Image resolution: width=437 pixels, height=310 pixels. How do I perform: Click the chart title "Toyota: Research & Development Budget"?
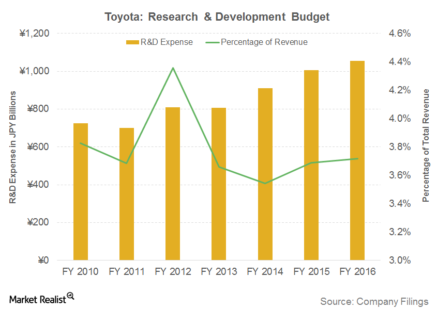[x=217, y=17]
